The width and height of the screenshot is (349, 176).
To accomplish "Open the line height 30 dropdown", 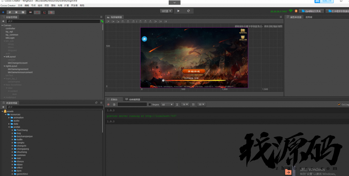I will pos(201,105).
